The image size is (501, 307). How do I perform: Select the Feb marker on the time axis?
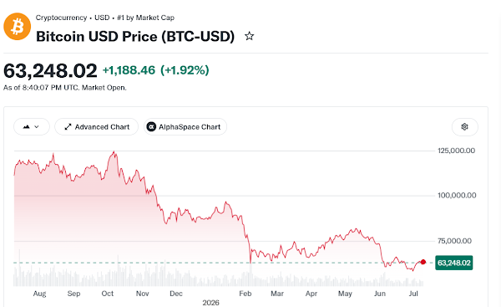pos(245,294)
